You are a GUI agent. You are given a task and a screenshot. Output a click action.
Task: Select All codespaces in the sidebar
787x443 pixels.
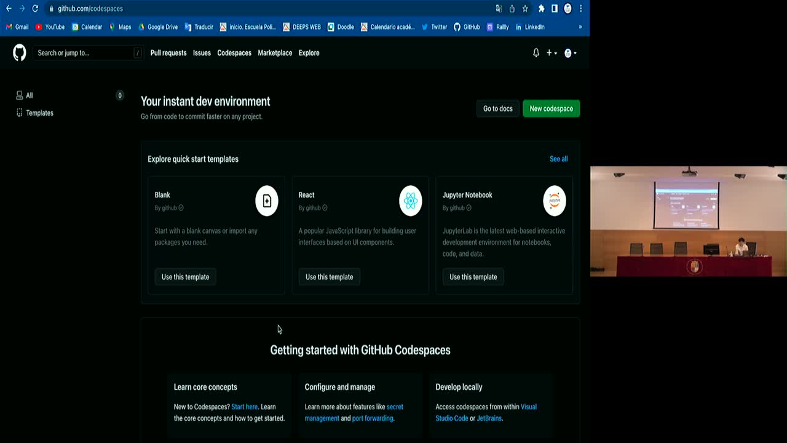click(x=29, y=95)
